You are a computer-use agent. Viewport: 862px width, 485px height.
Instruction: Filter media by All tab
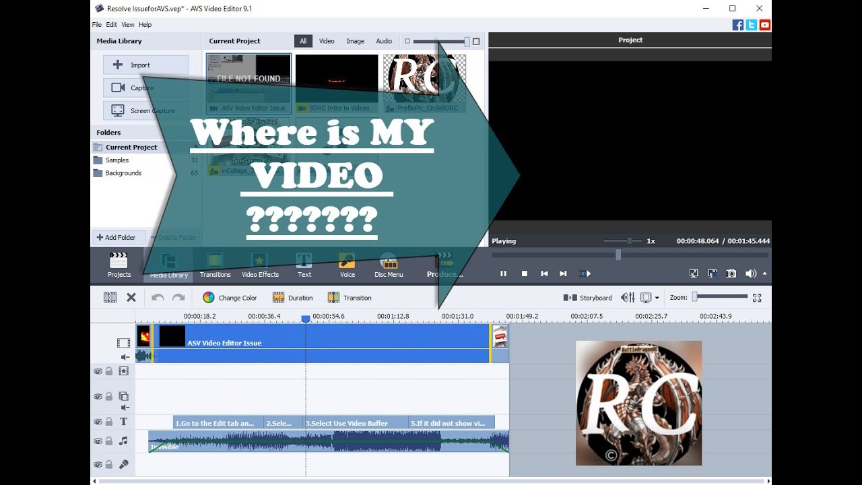[303, 41]
